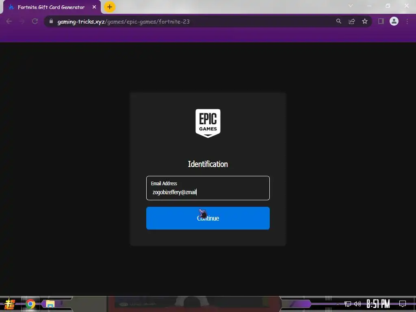
Task: Click the share page icon
Action: (352, 21)
